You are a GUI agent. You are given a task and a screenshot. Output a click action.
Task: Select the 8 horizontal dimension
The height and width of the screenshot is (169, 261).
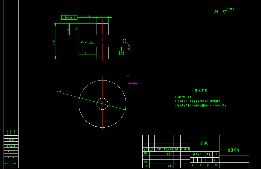click(86, 53)
